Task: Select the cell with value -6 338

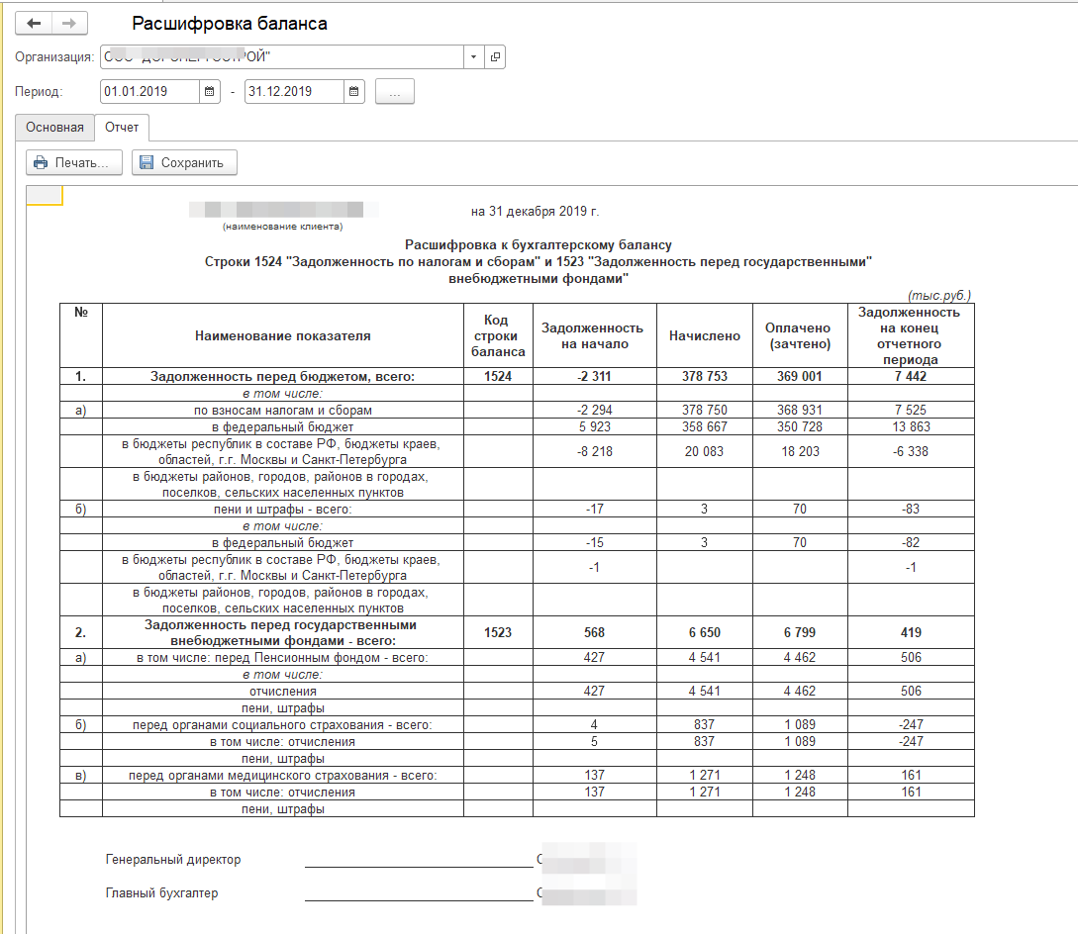Action: pyautogui.click(x=911, y=451)
